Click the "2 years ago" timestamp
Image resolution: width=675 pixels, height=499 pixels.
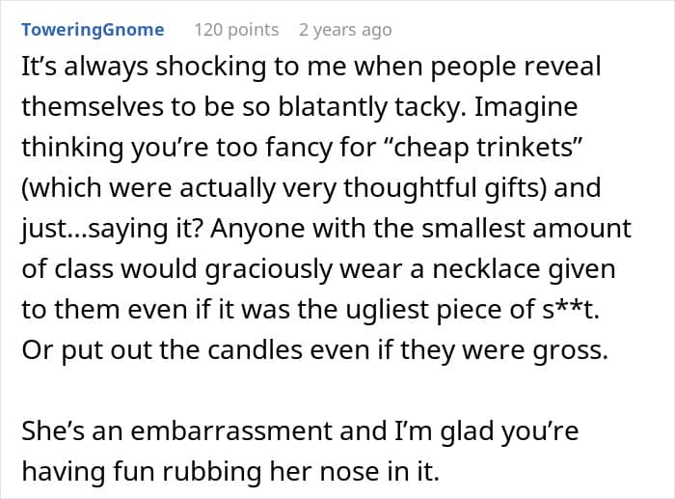pyautogui.click(x=345, y=30)
